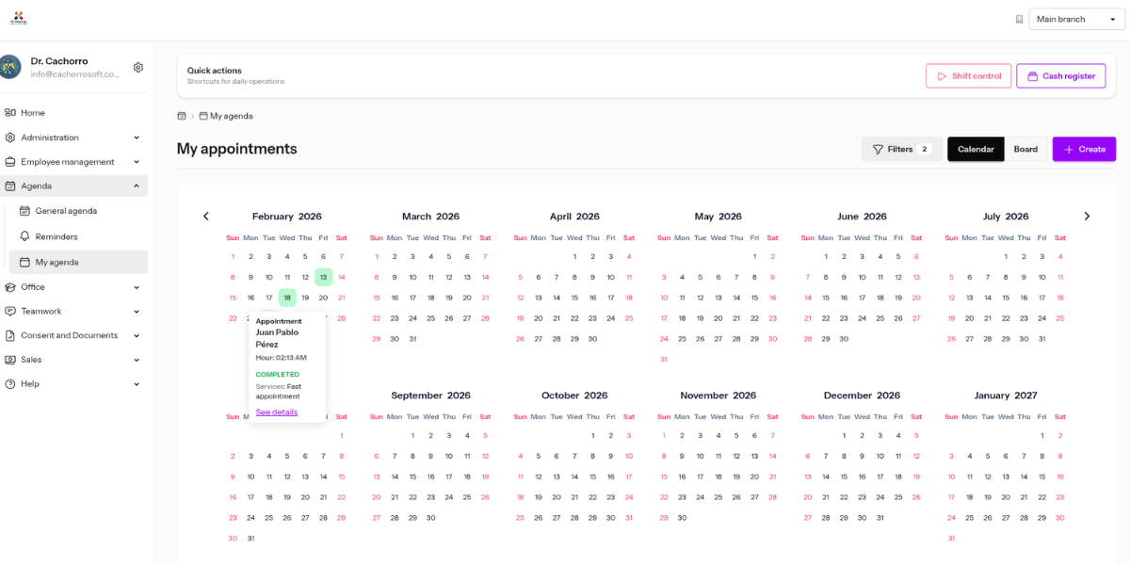Click the calendar icon in the breadcrumb

pyautogui.click(x=182, y=116)
